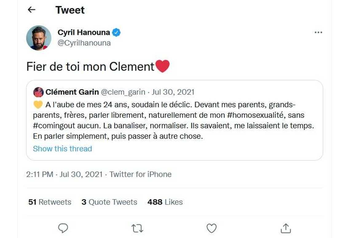Click the share upload icon
Screen dimensions: 344x238
(286, 228)
